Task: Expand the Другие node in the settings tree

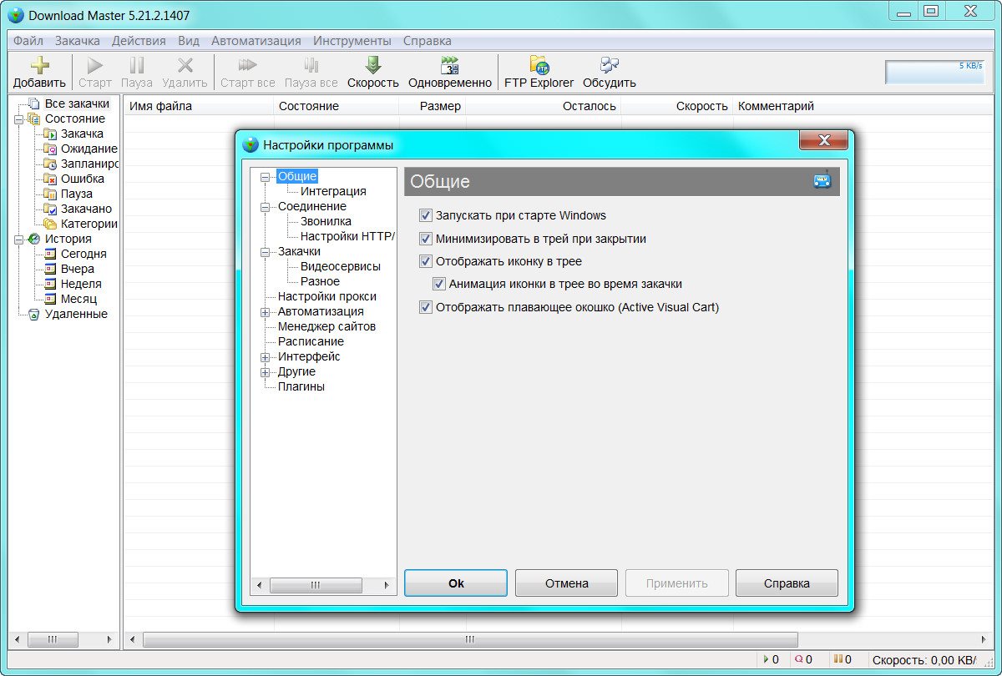Action: point(266,372)
